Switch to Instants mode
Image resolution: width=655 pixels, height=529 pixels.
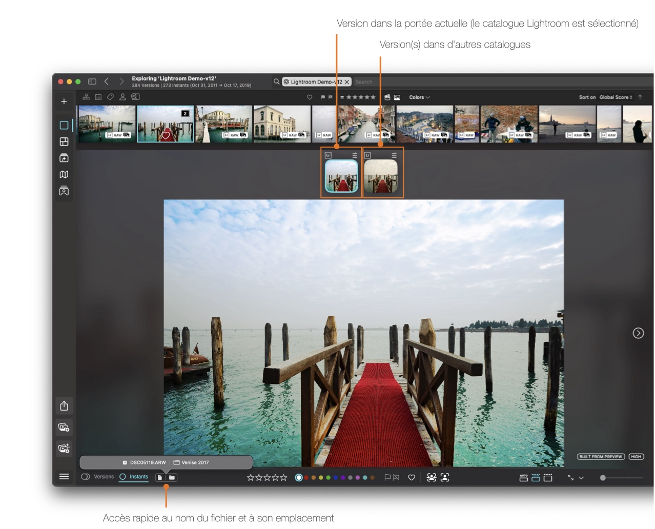point(134,477)
